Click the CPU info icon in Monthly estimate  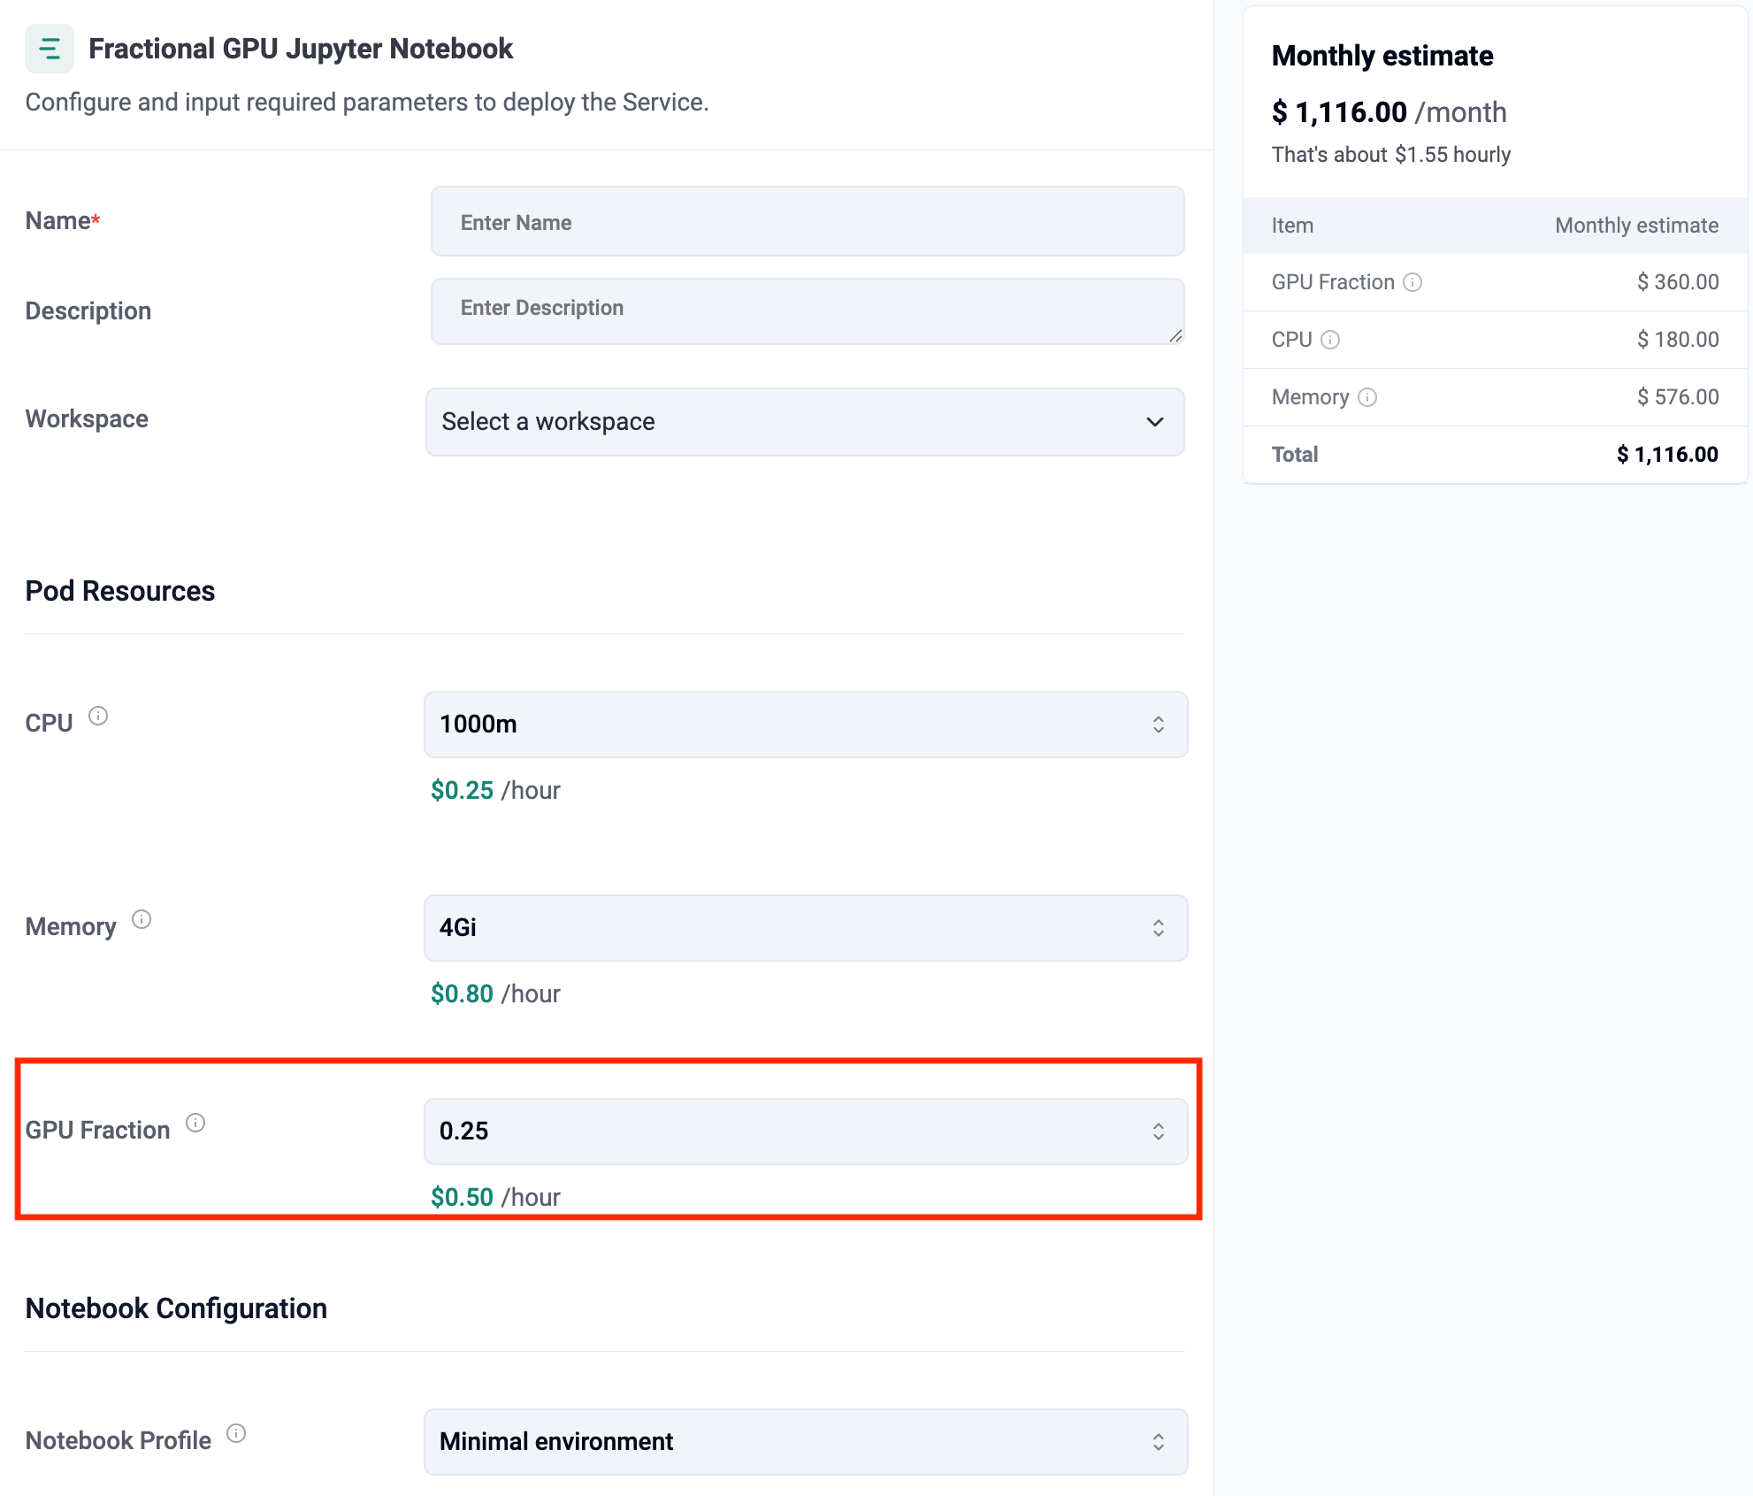coord(1330,339)
